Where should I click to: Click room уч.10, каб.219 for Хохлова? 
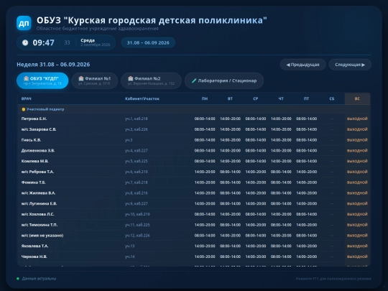coord(137,215)
